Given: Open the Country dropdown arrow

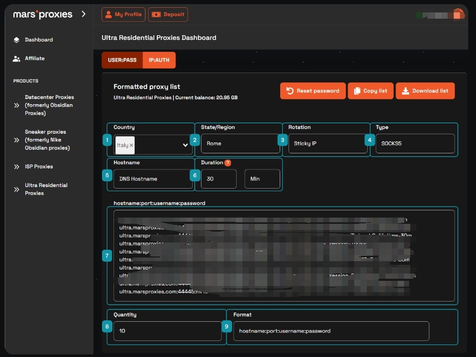Looking at the screenshot, I should (185, 145).
